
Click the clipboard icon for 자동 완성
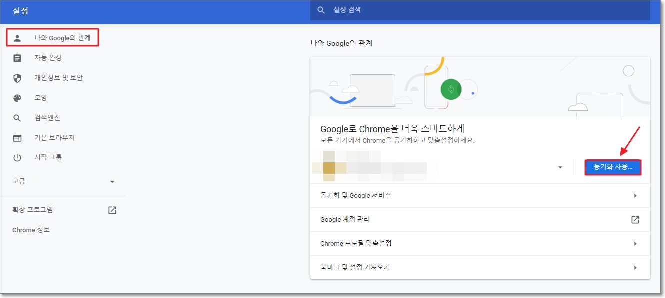17,58
